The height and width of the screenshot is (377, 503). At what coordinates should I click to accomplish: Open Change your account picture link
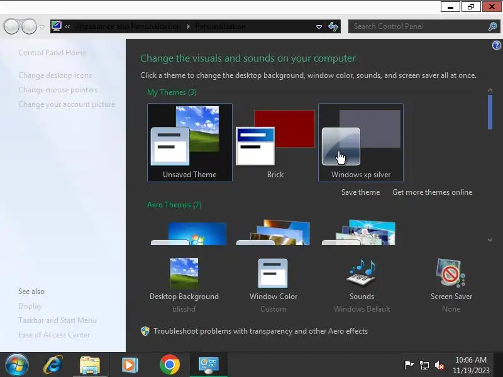click(67, 104)
